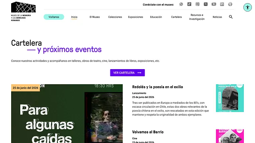The height and width of the screenshot is (143, 255).
Task: Click the 'Conéctate con el museo:' label
Action: pos(158,4)
